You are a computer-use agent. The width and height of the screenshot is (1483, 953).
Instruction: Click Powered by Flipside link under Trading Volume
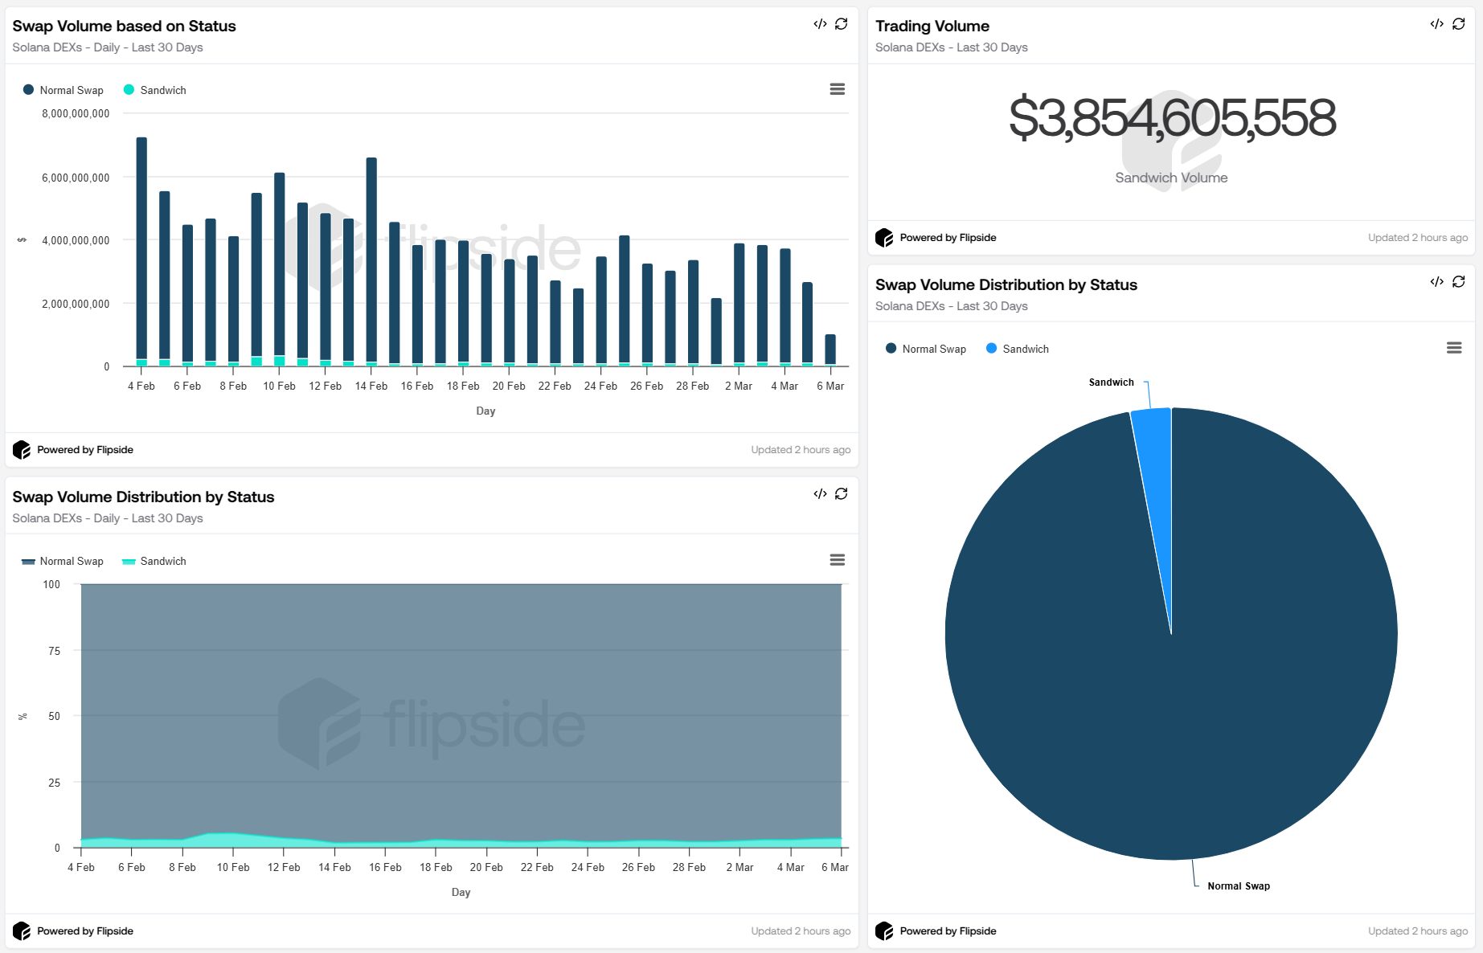click(x=947, y=238)
